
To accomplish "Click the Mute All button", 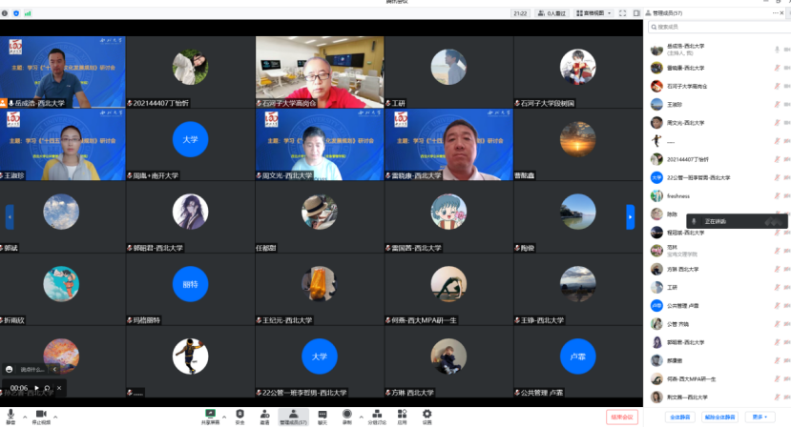I will [x=680, y=417].
